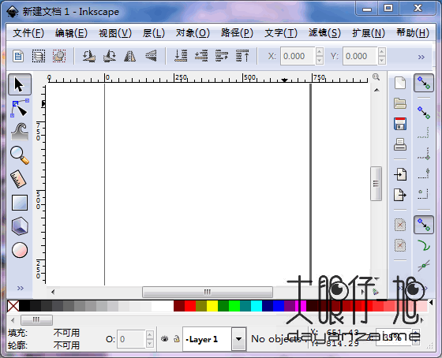This screenshot has width=442, height=358.
Task: Open the 文件(F) menu
Action: click(x=28, y=33)
